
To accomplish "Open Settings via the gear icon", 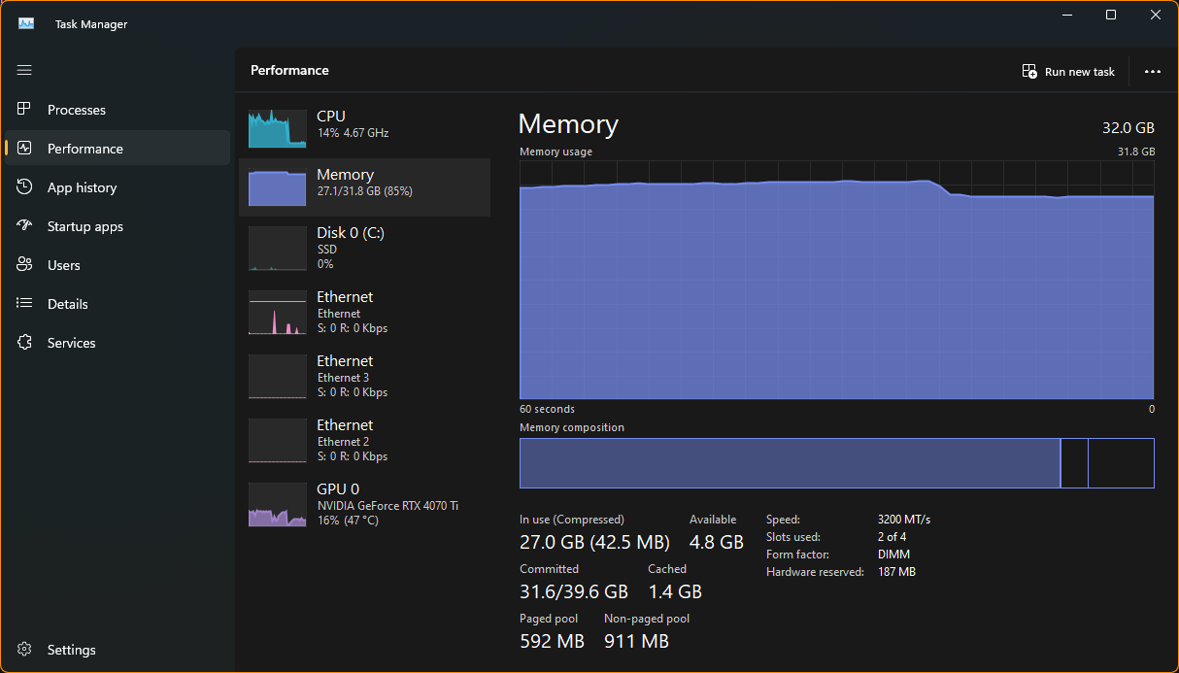I will [x=25, y=650].
